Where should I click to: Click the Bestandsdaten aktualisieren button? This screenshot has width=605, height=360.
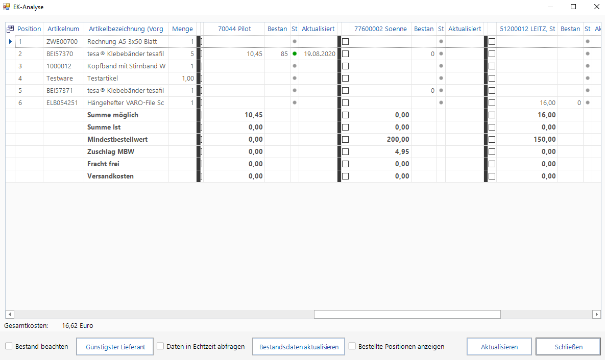tap(299, 347)
